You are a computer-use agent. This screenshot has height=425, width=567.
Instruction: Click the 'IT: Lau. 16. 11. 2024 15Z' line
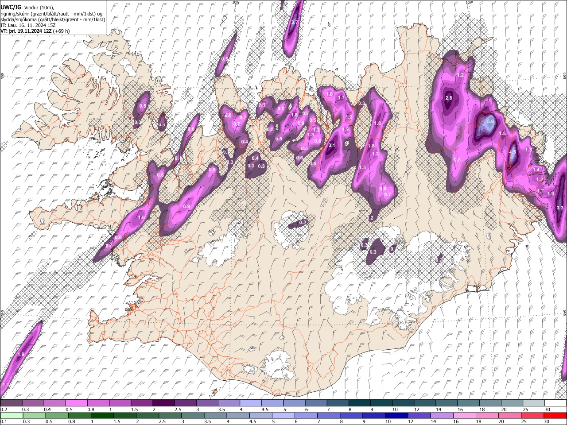tap(28, 26)
